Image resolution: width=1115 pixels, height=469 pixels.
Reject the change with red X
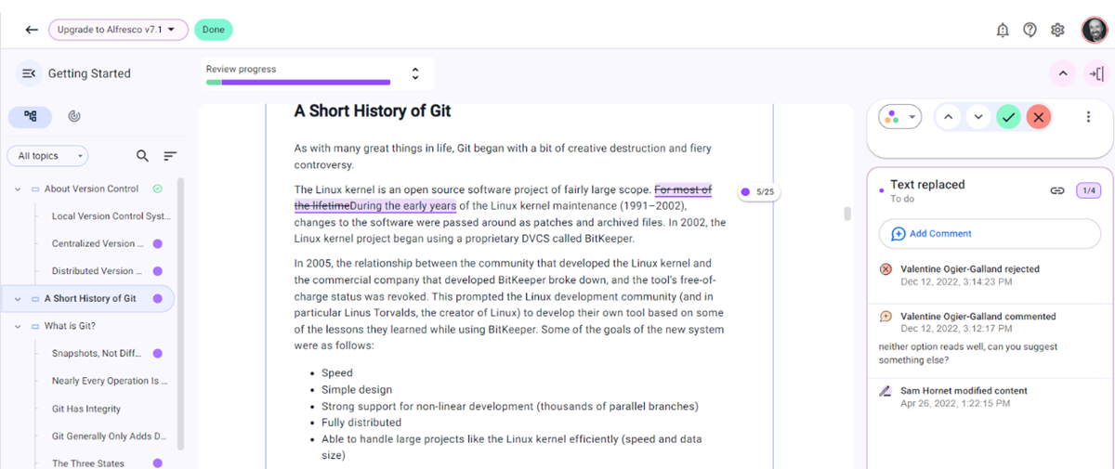point(1039,117)
